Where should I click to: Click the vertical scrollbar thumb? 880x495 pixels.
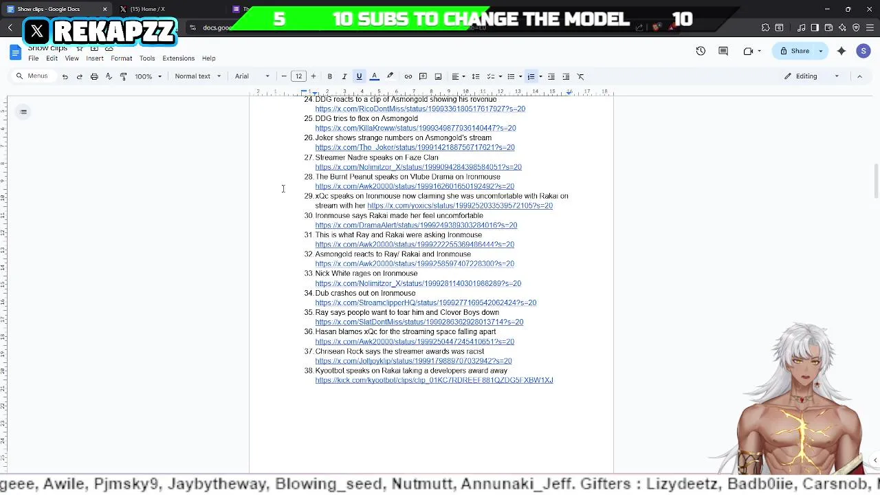(x=876, y=180)
